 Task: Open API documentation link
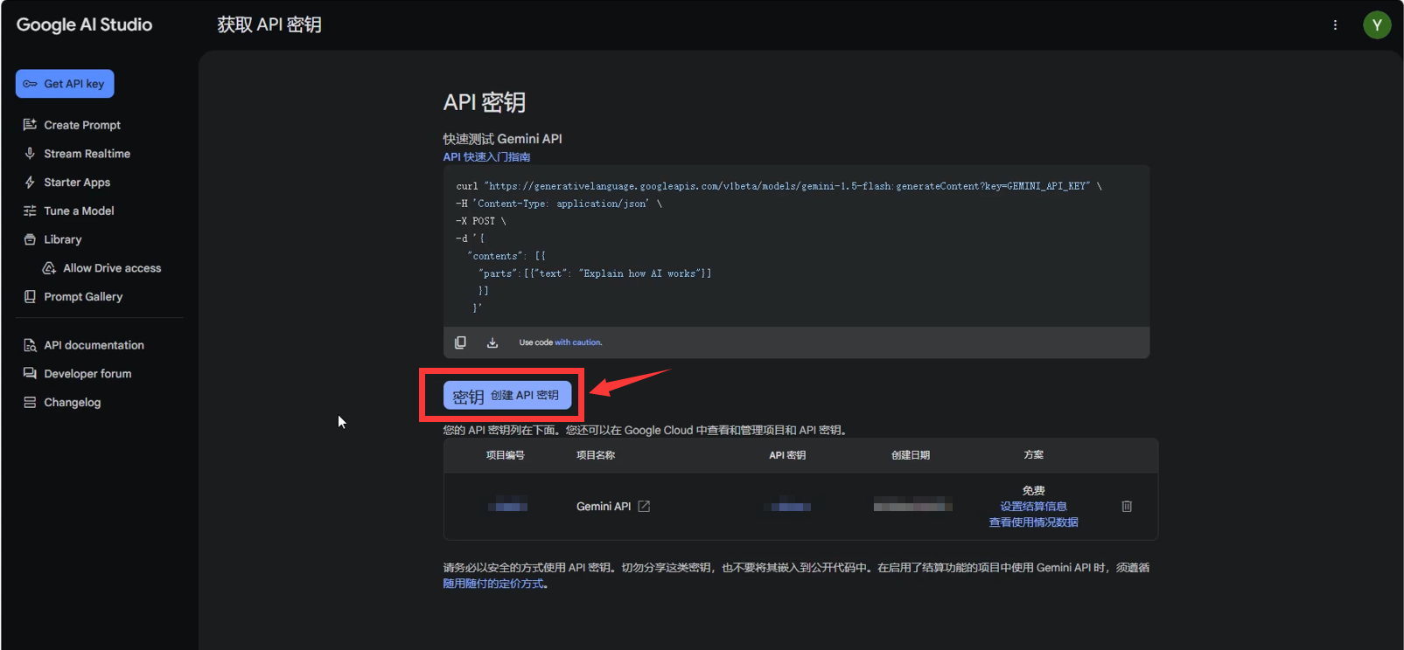[94, 345]
